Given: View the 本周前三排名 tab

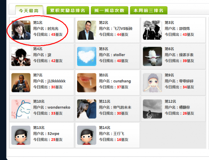Looking at the screenshot, I should 149,10.
